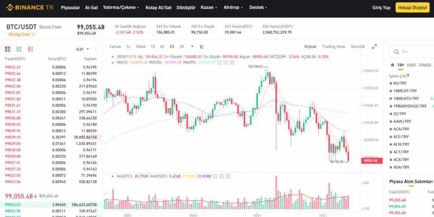
Task: Select sell order at price 99032.47
Action: (x=51, y=67)
